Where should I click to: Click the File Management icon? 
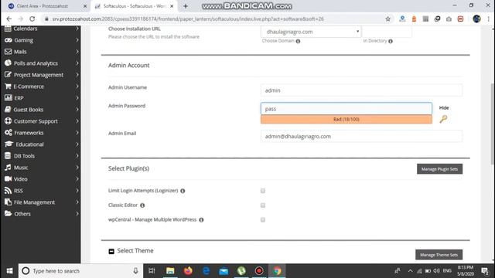click(x=9, y=202)
